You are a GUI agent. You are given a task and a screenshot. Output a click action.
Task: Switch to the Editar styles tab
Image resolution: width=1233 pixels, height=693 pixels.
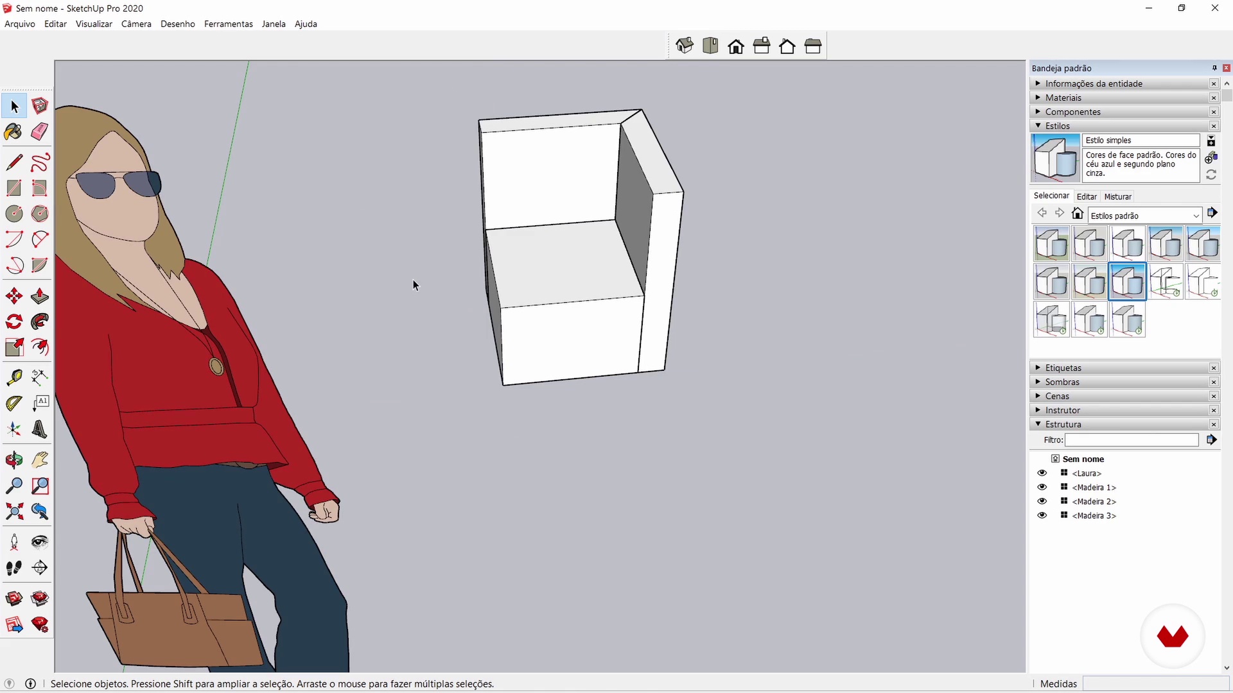coord(1087,196)
